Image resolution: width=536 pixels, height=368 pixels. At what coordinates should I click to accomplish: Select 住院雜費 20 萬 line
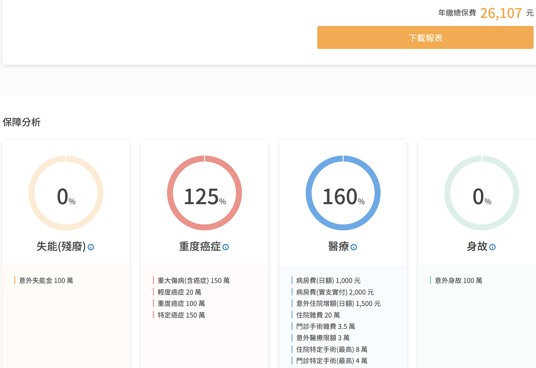318,315
